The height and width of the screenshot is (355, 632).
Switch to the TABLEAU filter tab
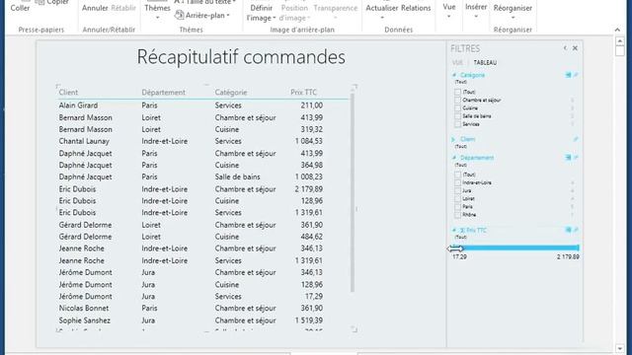click(485, 63)
